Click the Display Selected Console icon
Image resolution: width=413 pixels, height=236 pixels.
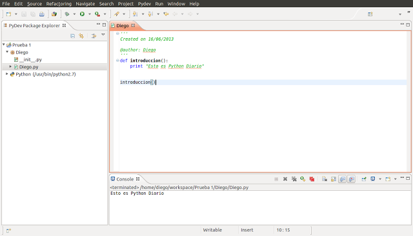[x=373, y=179]
